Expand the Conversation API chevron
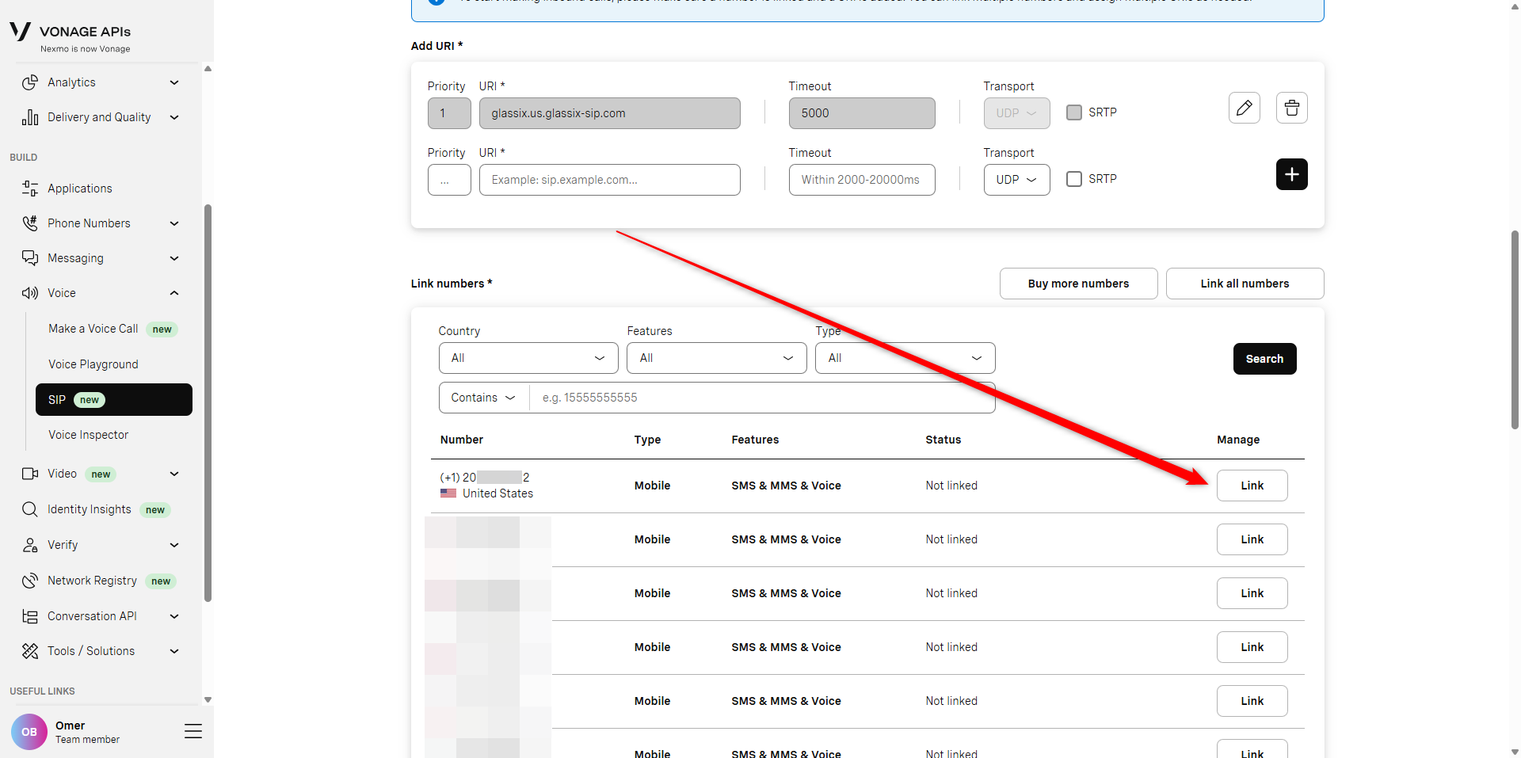 174,616
